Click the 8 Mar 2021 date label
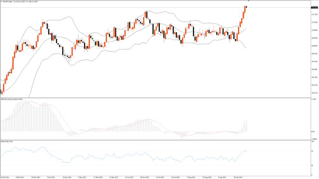This screenshot has height=179, width=319. point(20,177)
